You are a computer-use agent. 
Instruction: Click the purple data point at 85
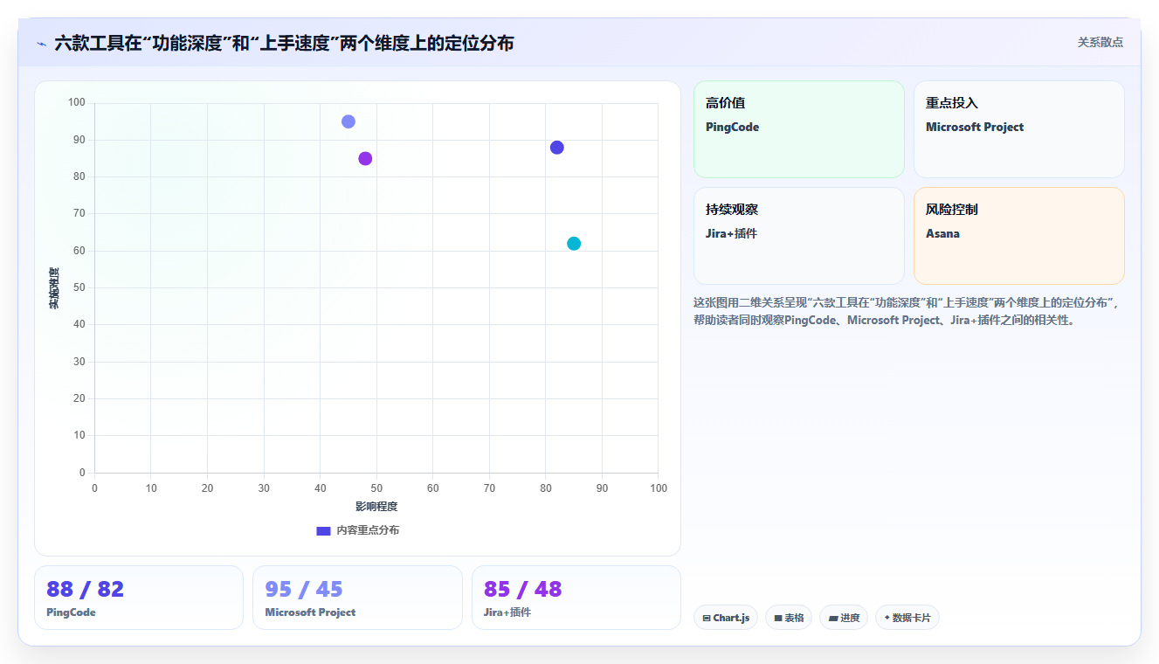point(365,158)
